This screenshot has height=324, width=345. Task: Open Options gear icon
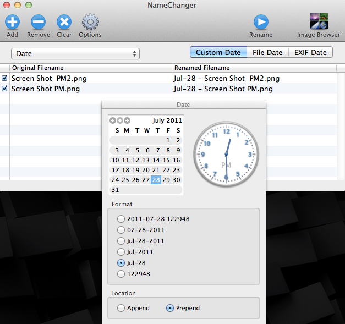click(x=90, y=22)
